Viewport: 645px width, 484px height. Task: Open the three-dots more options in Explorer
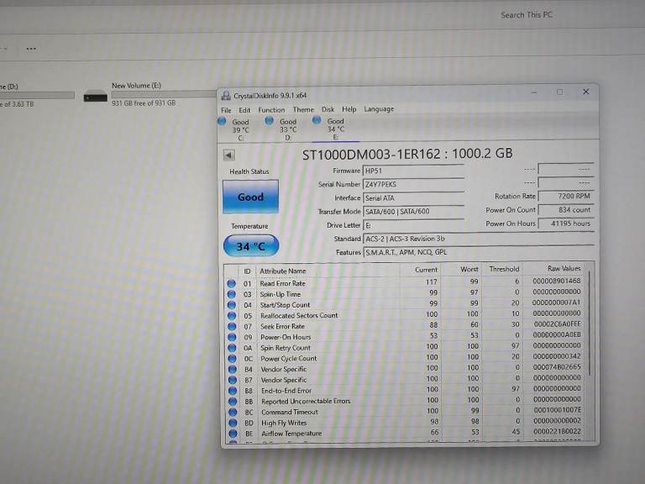[x=31, y=49]
